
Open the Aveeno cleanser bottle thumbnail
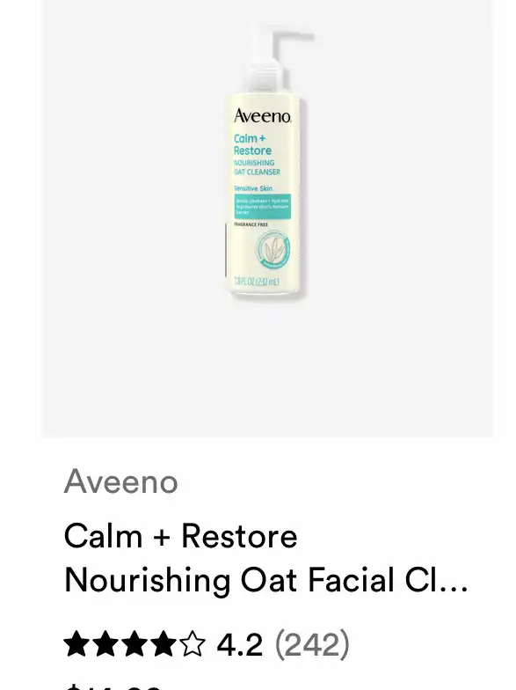point(267,163)
